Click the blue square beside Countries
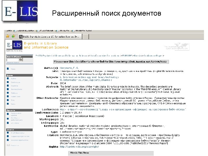208x156 pixels. point(8,86)
